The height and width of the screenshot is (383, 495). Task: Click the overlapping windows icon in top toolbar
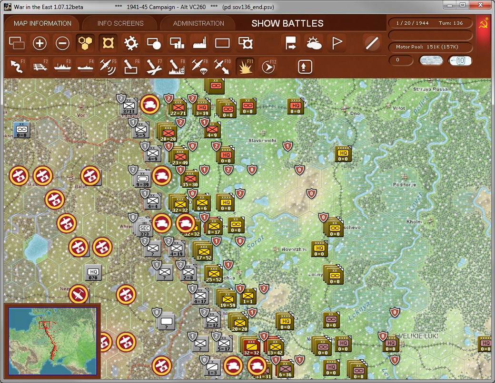tap(17, 43)
